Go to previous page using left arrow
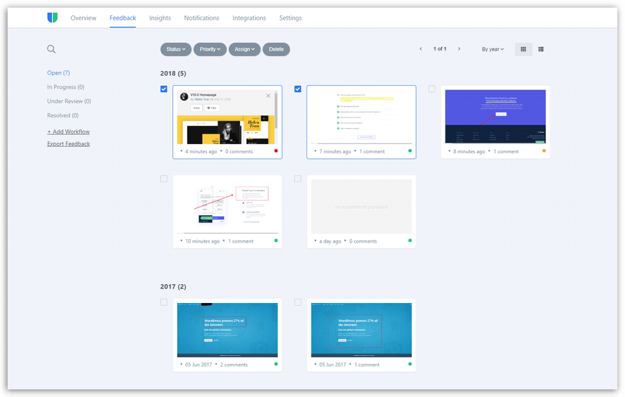 pos(421,48)
